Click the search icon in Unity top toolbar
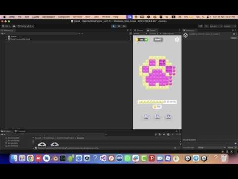Viewport: 238px width, 179px height. coord(206,26)
